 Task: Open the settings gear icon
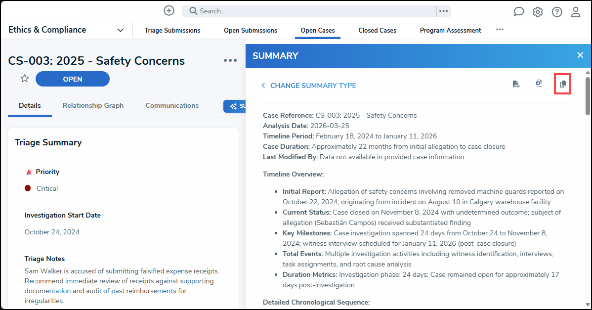(x=538, y=12)
